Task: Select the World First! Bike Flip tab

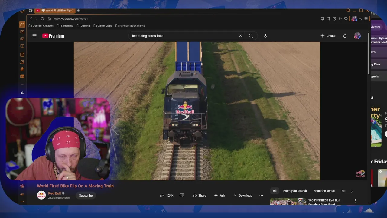Action: tap(54, 10)
